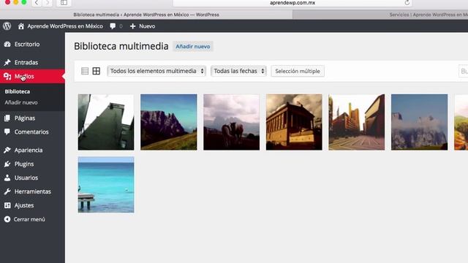
Task: Click the Apariencia paintbrush icon
Action: click(x=7, y=150)
